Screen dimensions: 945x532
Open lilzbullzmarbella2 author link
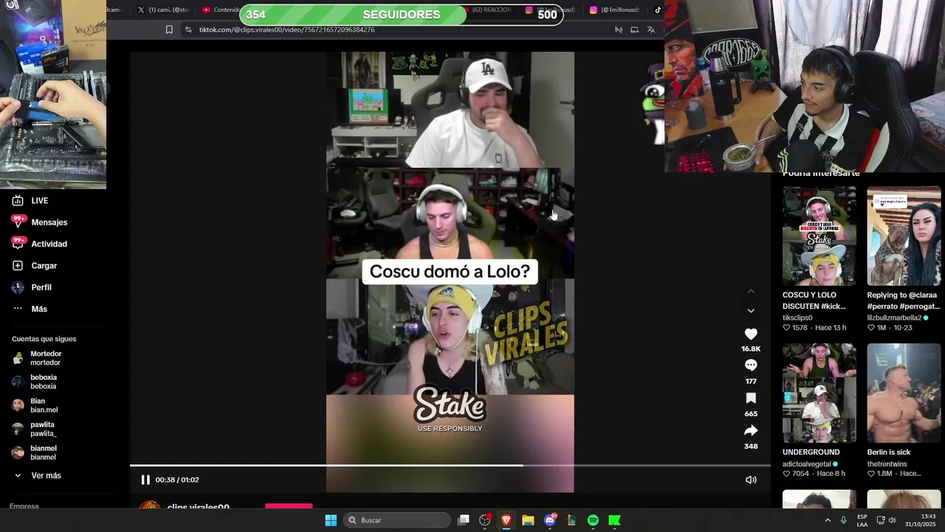(893, 318)
